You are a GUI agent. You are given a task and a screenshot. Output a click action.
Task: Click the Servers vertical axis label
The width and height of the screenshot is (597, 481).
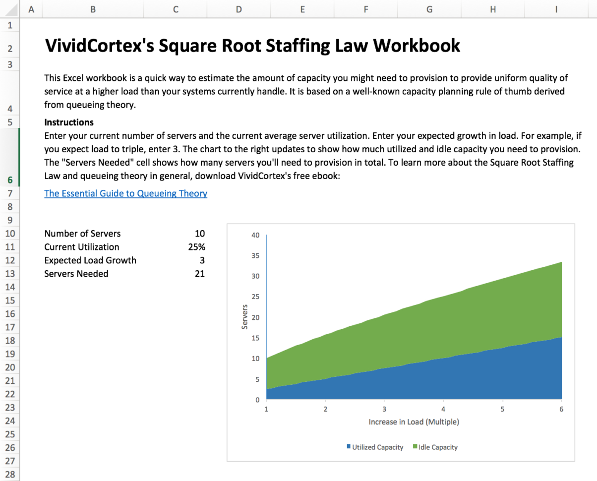pyautogui.click(x=244, y=317)
